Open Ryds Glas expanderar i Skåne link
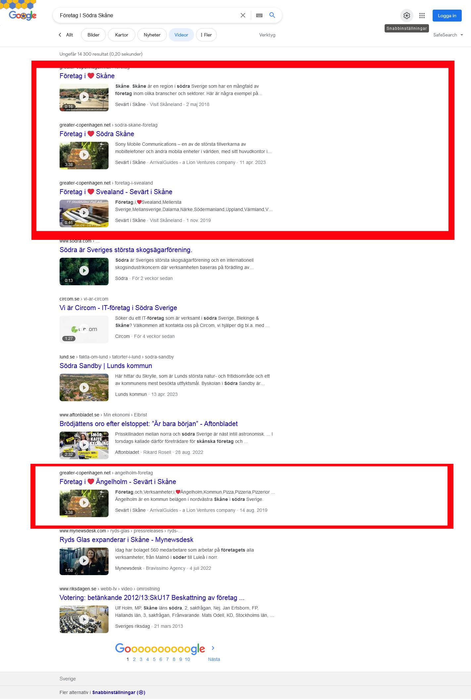The width and height of the screenshot is (471, 700). (x=126, y=540)
